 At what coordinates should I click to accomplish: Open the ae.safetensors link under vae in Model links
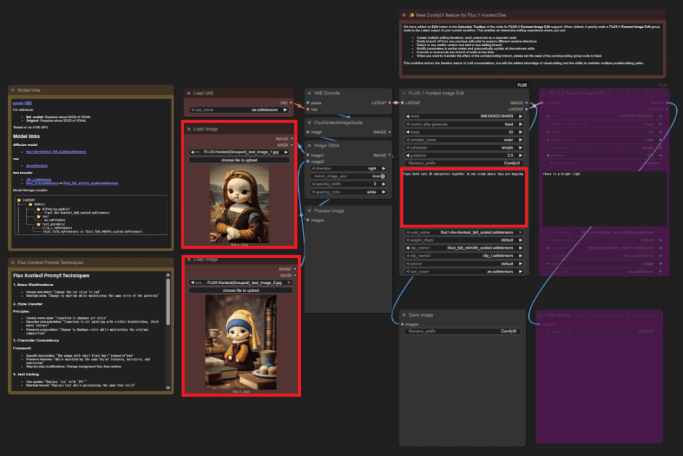click(37, 165)
